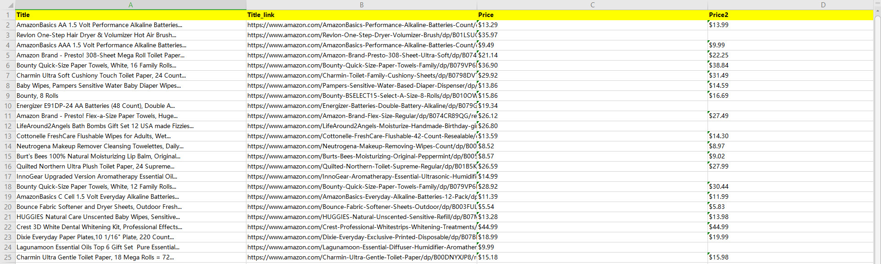Image resolution: width=881 pixels, height=264 pixels.
Task: Select Charmin Ultra Gentle Toilet Paper cell
Action: pos(131,257)
